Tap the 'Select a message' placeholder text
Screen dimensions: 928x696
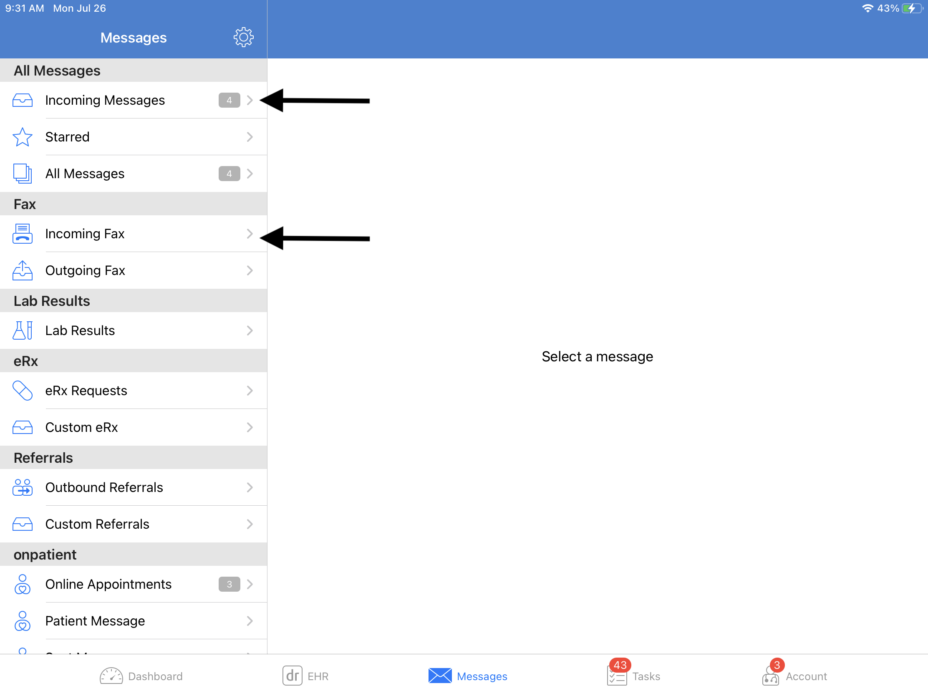(x=597, y=356)
